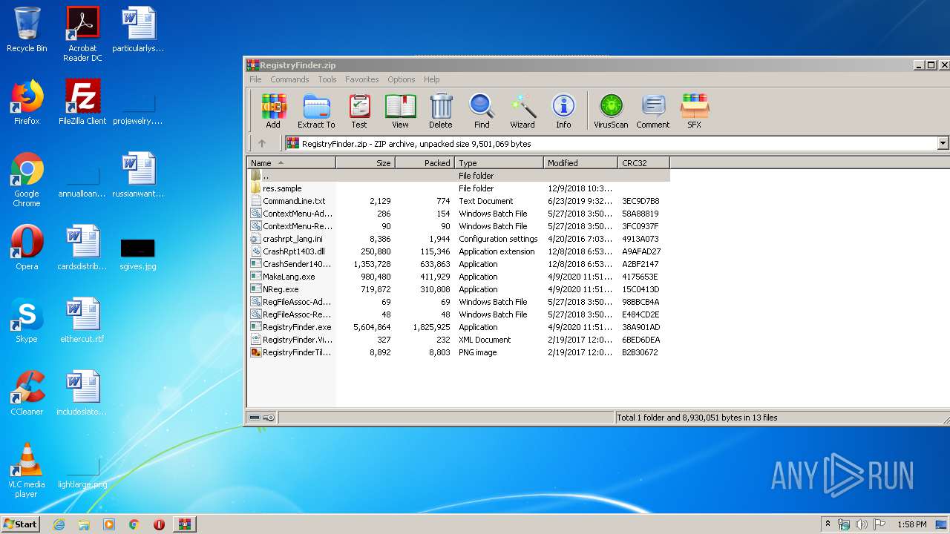The height and width of the screenshot is (534, 950).
Task: Sort by the Type column header
Action: (499, 163)
